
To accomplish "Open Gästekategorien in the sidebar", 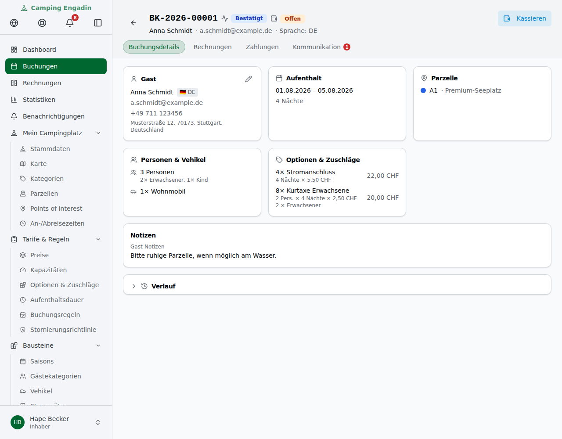I will 61,376.
